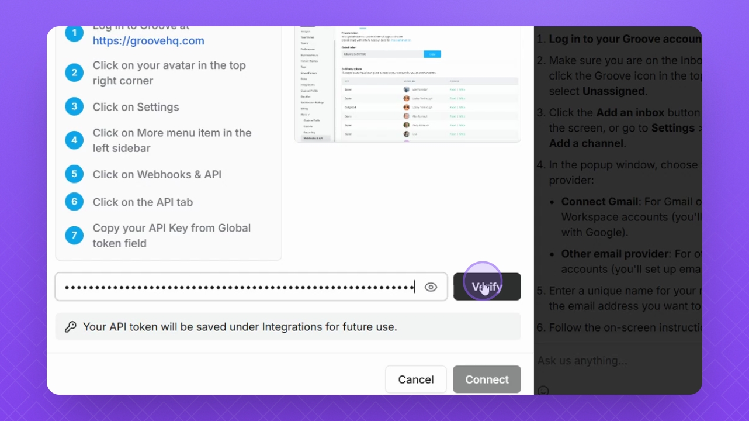The image size is (749, 421).
Task: Click "Other email provider" in the help panel
Action: (615, 254)
